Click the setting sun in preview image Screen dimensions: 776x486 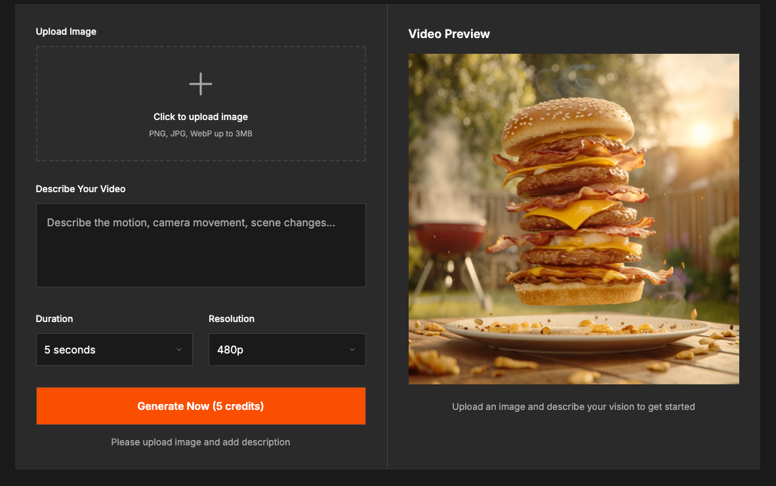[x=703, y=131]
